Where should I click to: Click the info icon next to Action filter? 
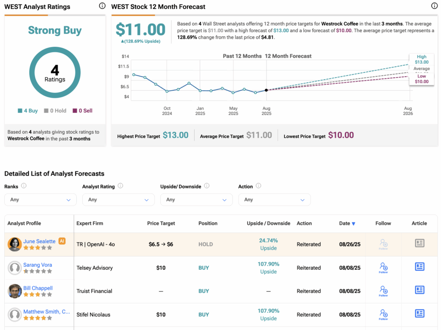[x=258, y=186]
